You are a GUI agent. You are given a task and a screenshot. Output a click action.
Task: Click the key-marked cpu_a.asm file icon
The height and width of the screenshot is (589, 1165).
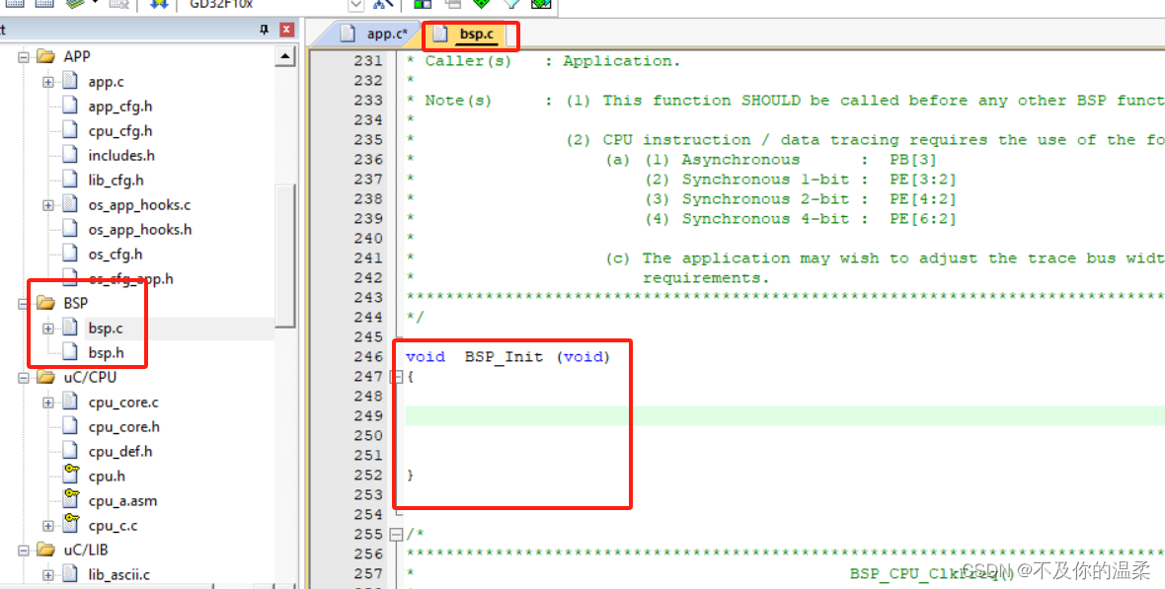pos(70,500)
